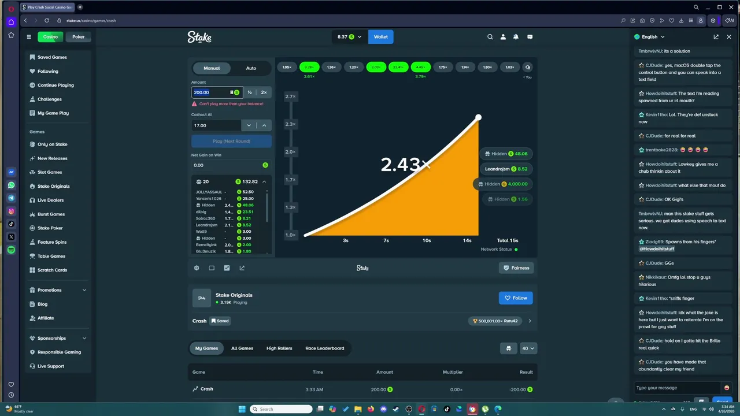Screen dimensions: 740x416
Task: Open game settings gear below the chart
Action: [197, 268]
